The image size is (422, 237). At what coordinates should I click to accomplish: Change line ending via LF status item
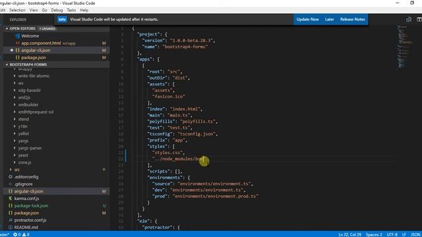[x=404, y=234]
